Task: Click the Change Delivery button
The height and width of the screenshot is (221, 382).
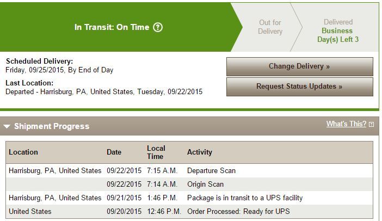Action: click(x=299, y=66)
